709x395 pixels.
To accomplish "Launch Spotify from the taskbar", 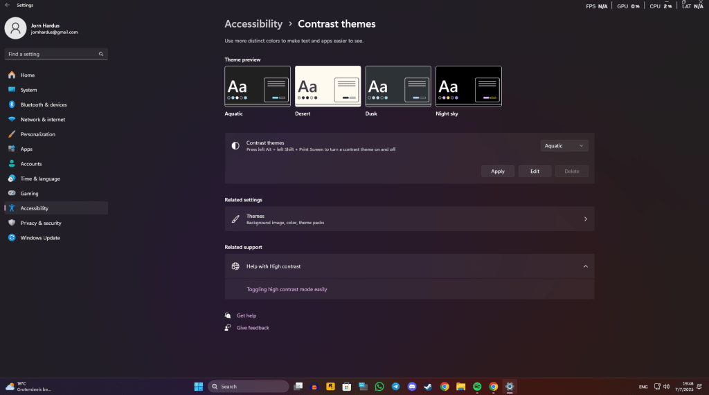I will click(477, 387).
